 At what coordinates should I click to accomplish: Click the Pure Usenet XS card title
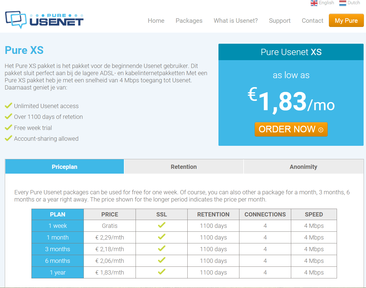291,52
